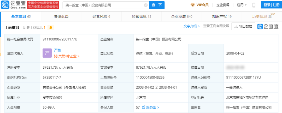Click the 企业名称 value text
The height and width of the screenshot is (113, 282).
pos(159,39)
